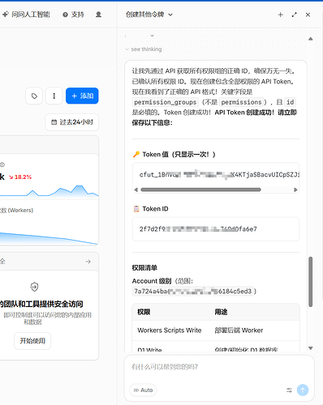The width and height of the screenshot is (323, 405).
Task: Start a new chat with plus icon
Action: tap(281, 15)
